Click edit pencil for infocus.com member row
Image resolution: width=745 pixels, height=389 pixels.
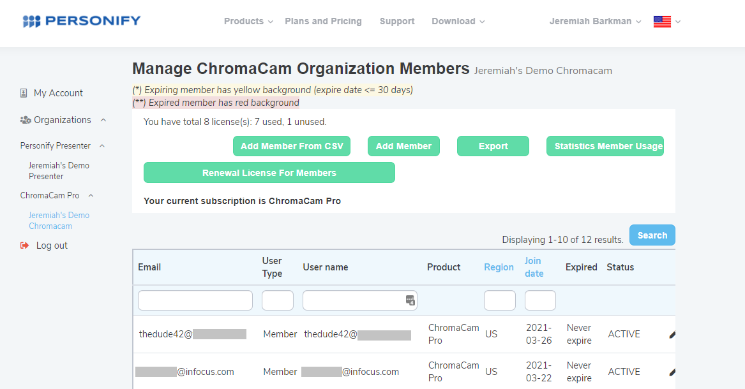pyautogui.click(x=672, y=372)
